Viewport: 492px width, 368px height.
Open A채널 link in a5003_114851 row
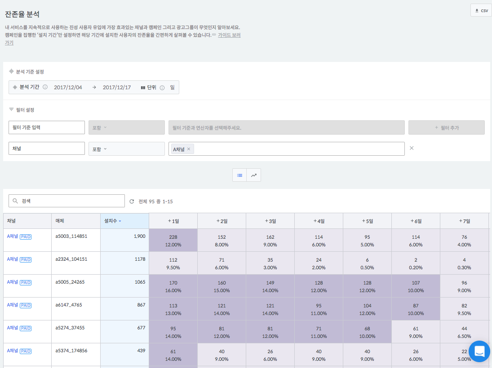pos(13,237)
